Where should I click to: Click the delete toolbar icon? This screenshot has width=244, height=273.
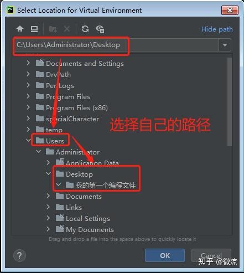67,29
